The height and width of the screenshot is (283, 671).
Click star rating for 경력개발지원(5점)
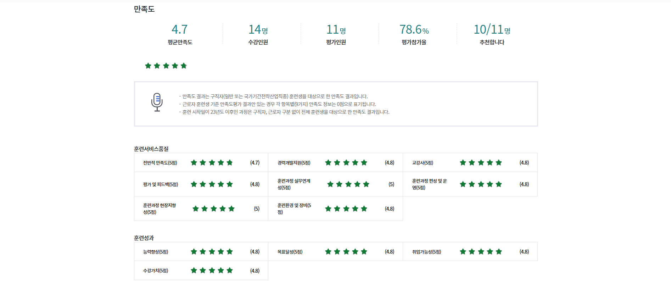(346, 162)
